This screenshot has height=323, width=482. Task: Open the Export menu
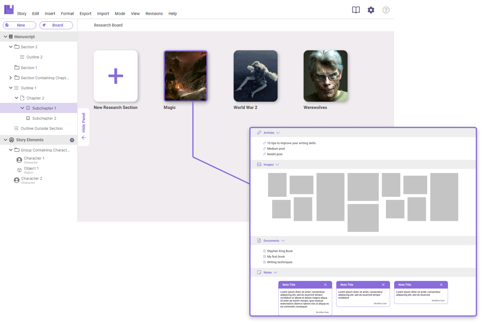[85, 13]
